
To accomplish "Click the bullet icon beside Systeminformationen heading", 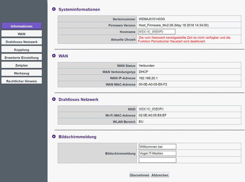I will pos(54,10).
